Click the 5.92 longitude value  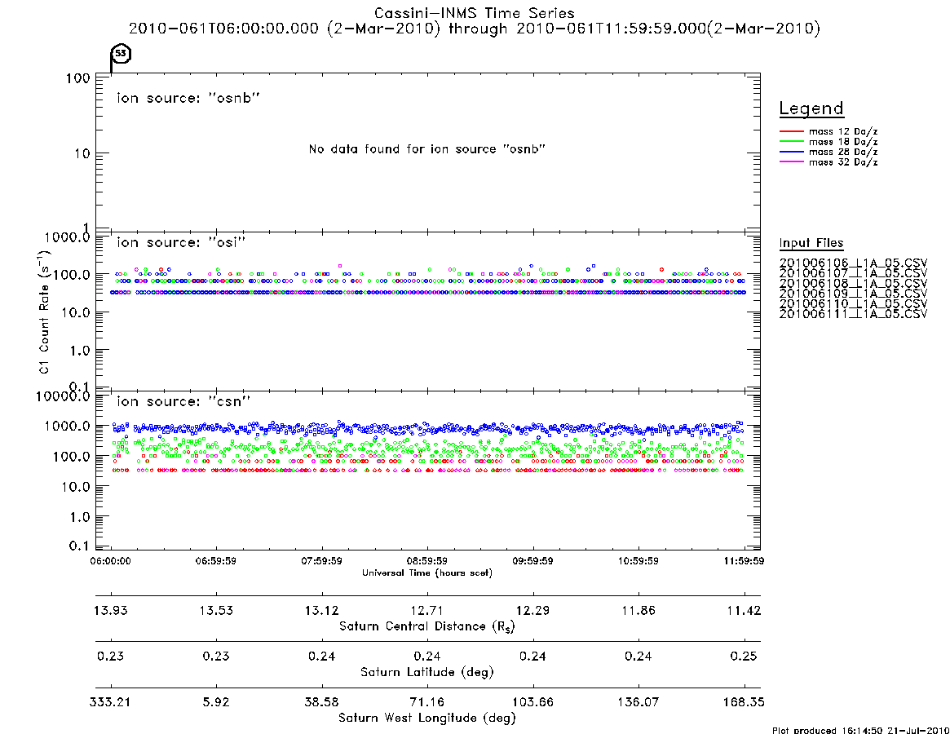(216, 702)
